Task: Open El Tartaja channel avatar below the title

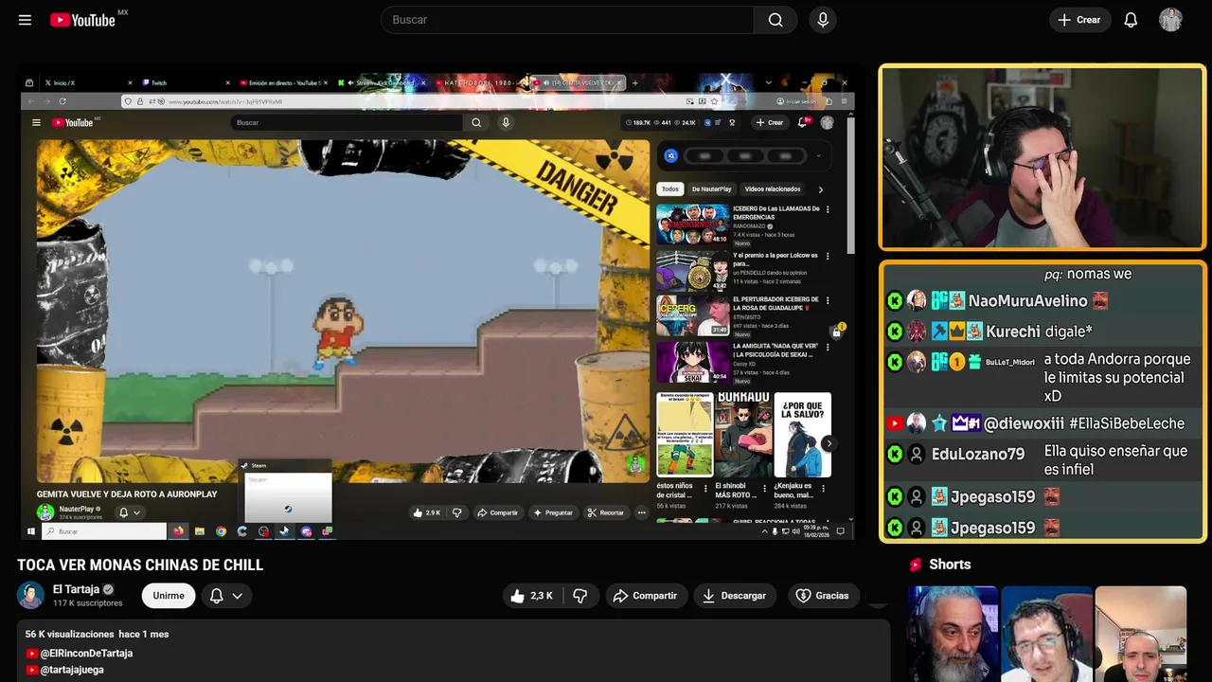Action: click(30, 595)
